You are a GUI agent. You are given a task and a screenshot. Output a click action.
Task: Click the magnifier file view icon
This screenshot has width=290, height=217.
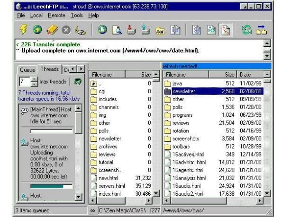click(x=117, y=30)
